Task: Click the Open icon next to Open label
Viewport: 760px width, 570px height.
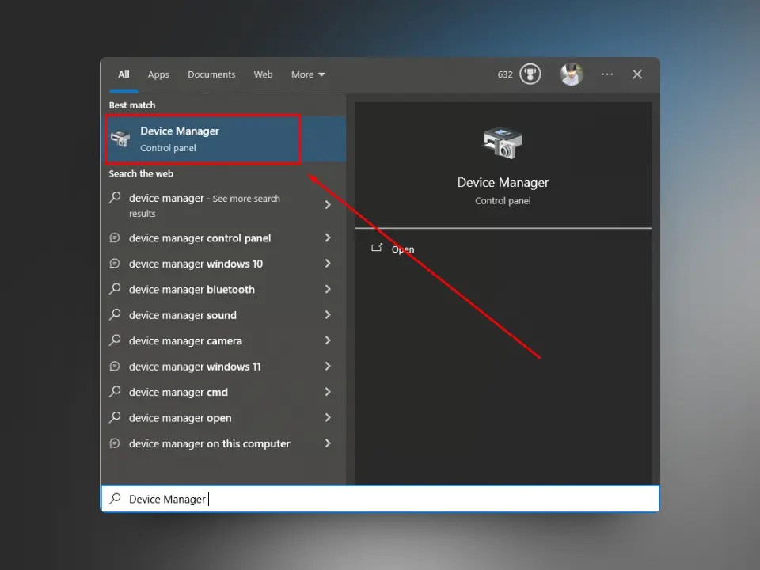Action: (378, 247)
